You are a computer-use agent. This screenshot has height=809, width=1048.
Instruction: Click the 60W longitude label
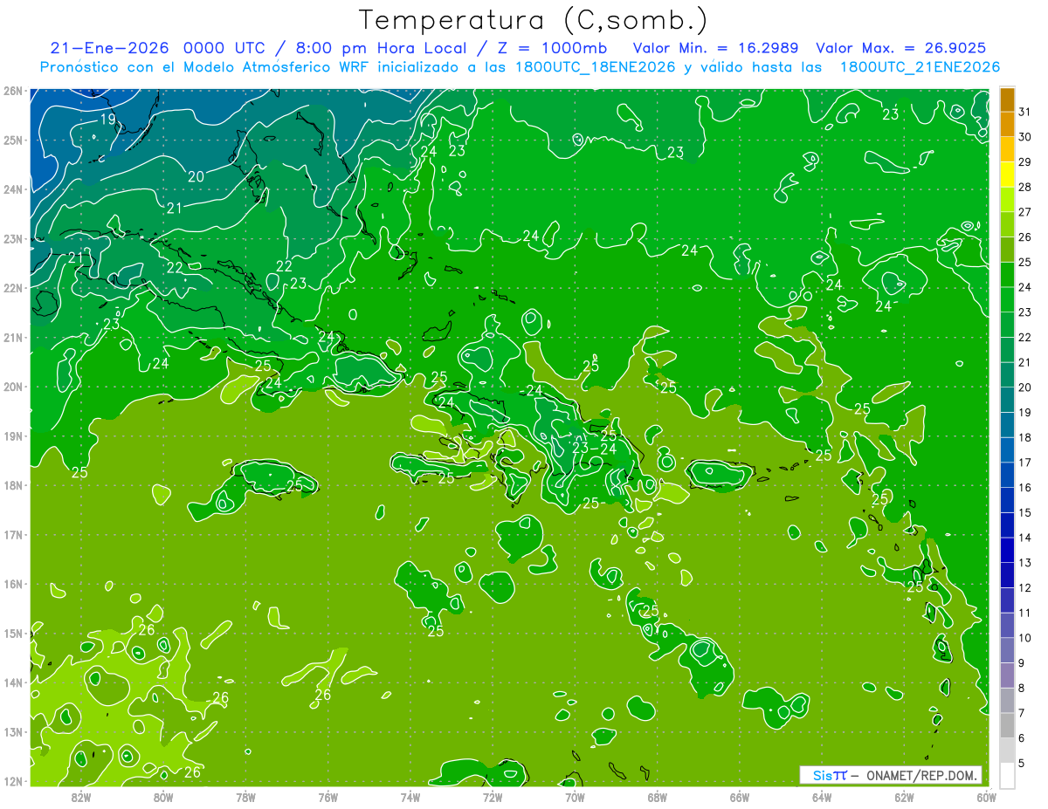[x=986, y=796]
